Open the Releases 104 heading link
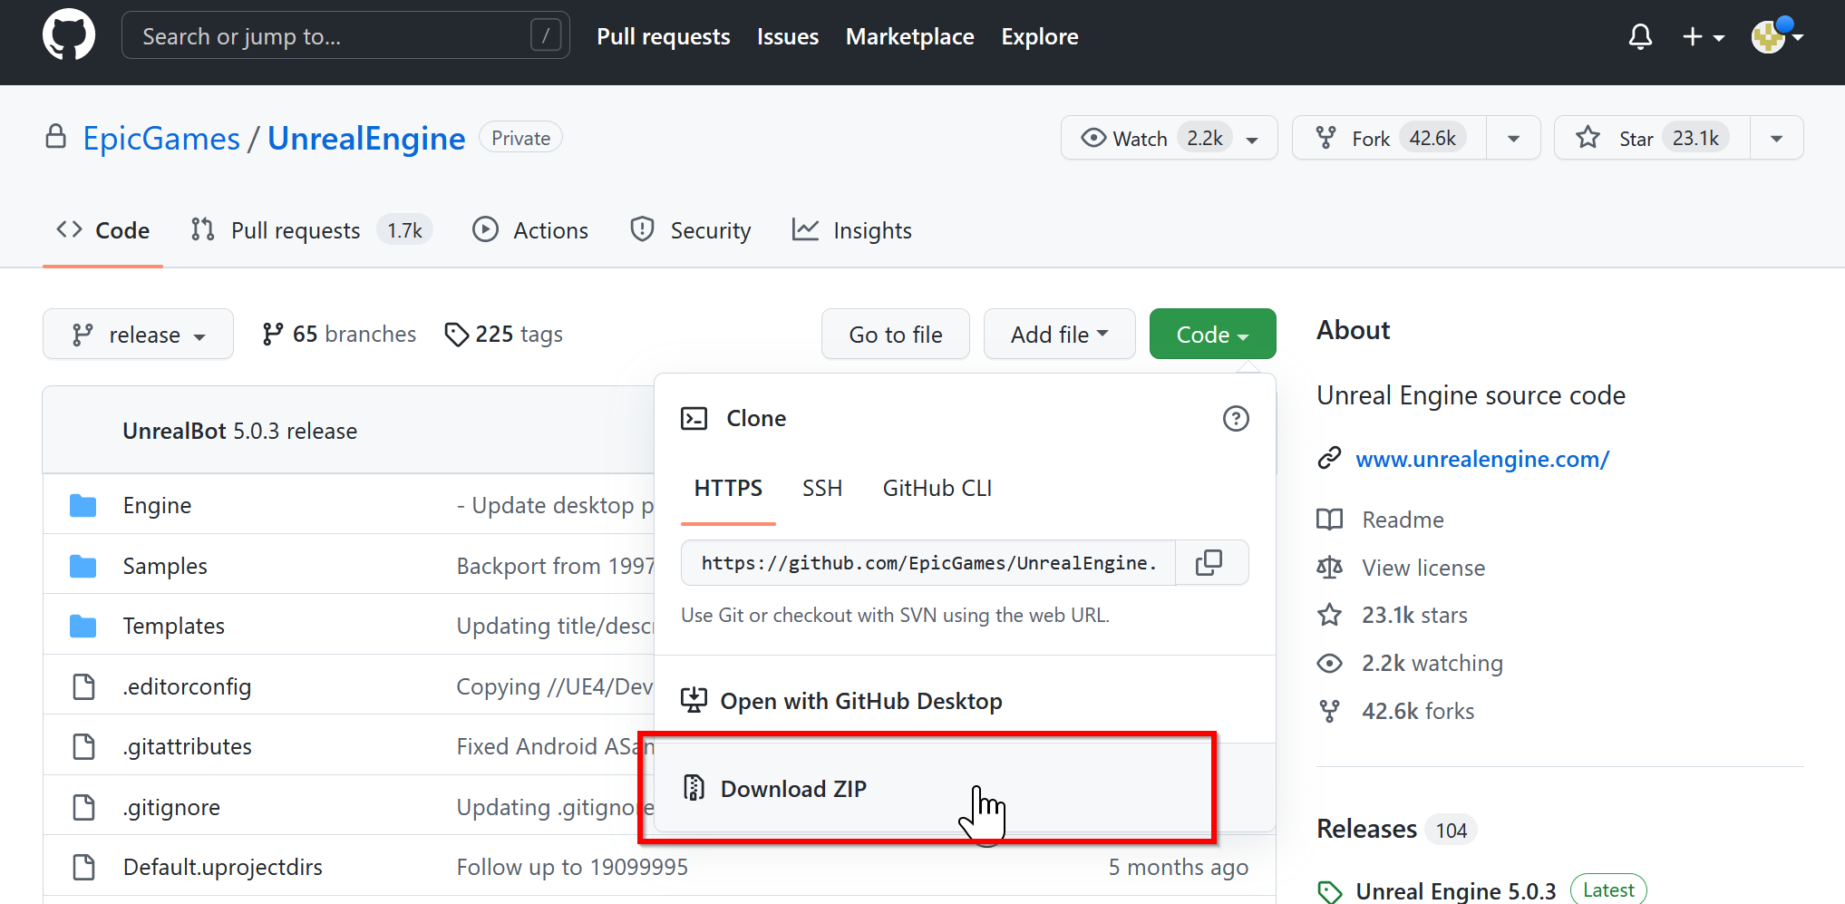The width and height of the screenshot is (1845, 904). 1397,829
